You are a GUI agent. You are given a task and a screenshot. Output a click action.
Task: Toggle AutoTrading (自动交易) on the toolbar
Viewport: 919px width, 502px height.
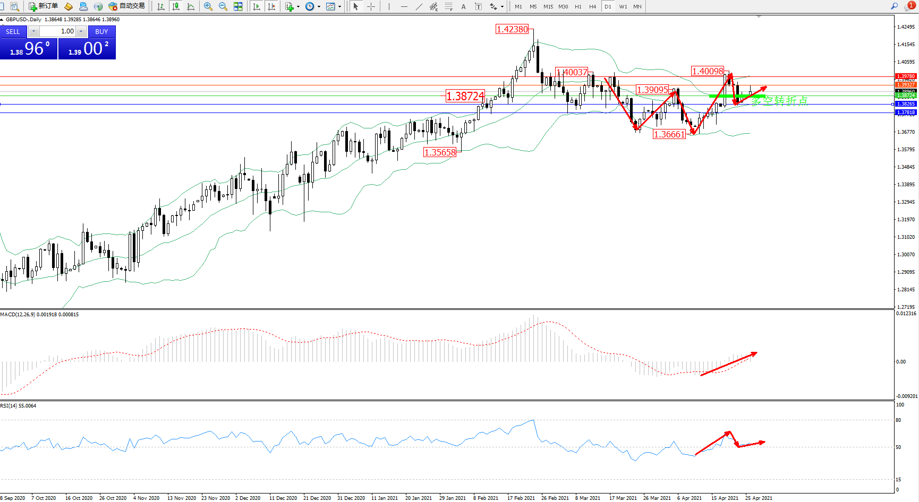(x=126, y=6)
